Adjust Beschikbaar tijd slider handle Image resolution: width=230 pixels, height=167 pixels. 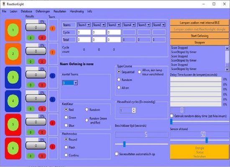coord(124,144)
